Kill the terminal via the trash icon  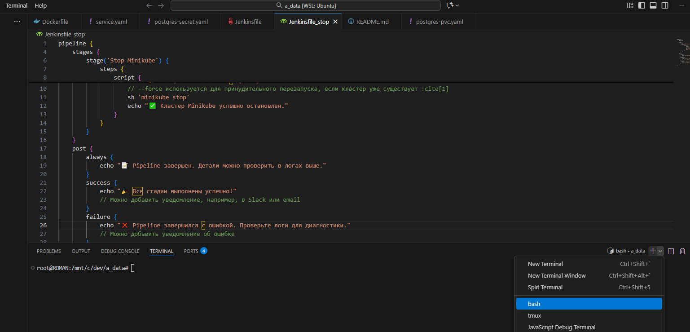click(x=682, y=251)
